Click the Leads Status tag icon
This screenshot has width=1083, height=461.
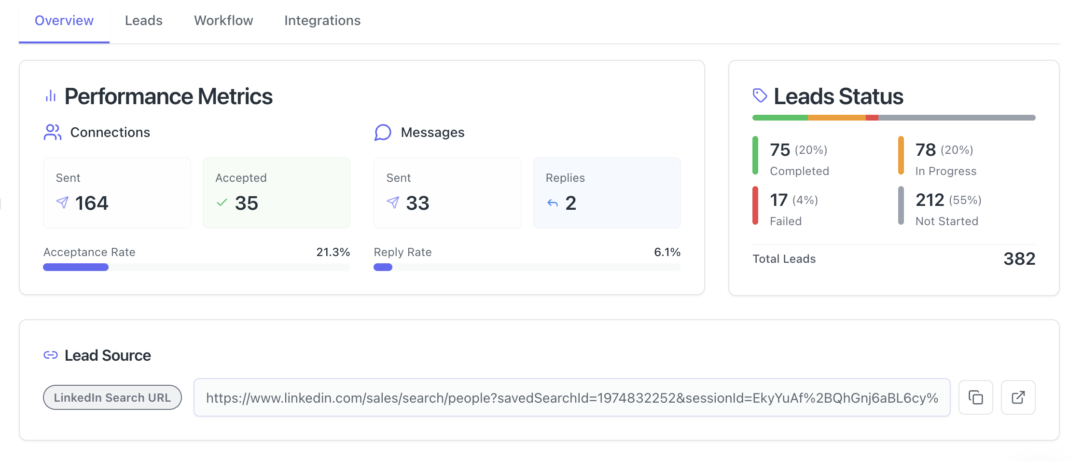[x=760, y=95]
